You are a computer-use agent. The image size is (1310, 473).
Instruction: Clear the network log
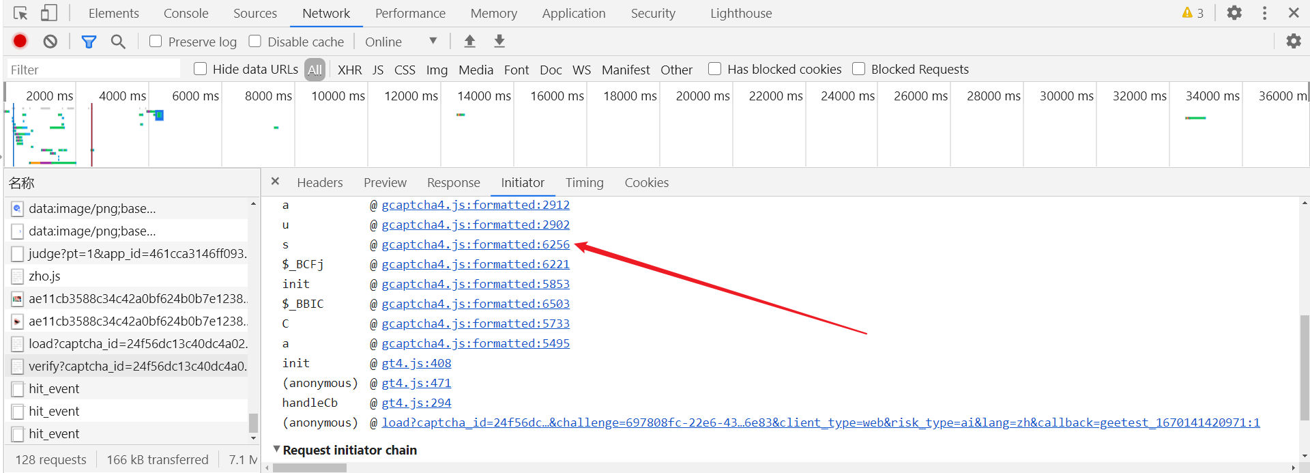pyautogui.click(x=50, y=42)
